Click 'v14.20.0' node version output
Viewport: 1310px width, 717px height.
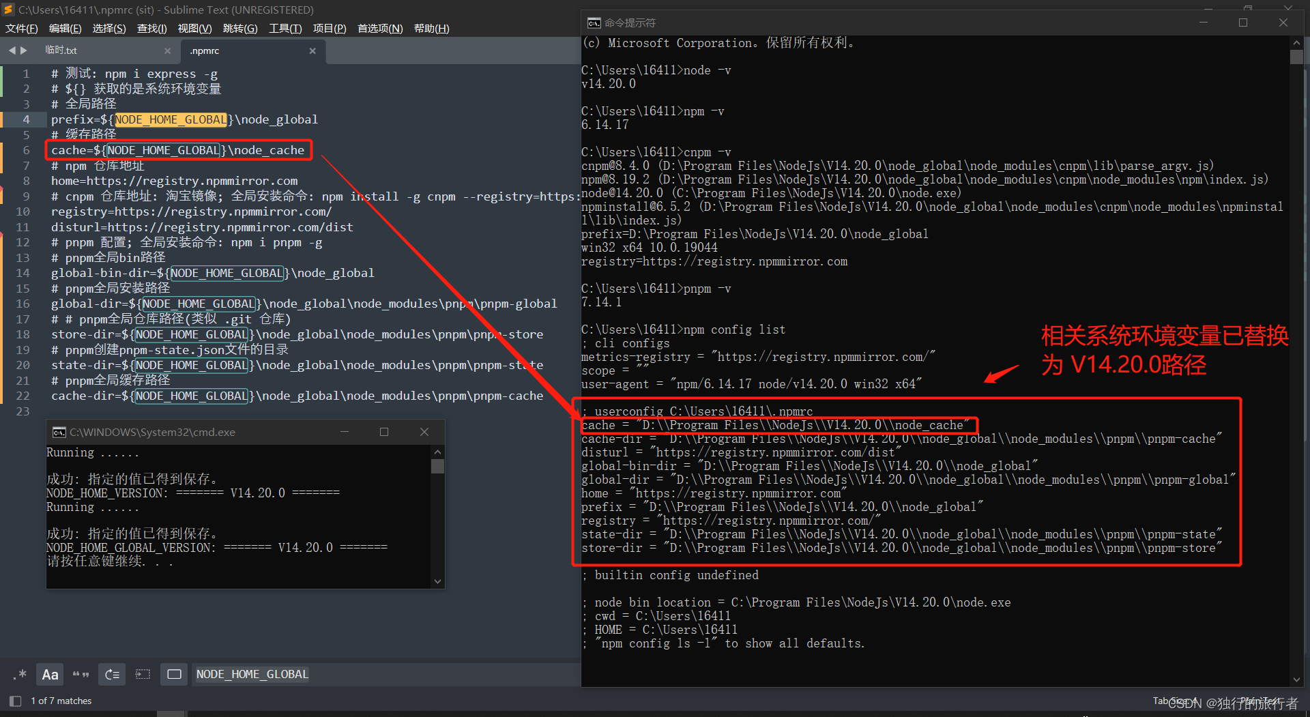(609, 84)
